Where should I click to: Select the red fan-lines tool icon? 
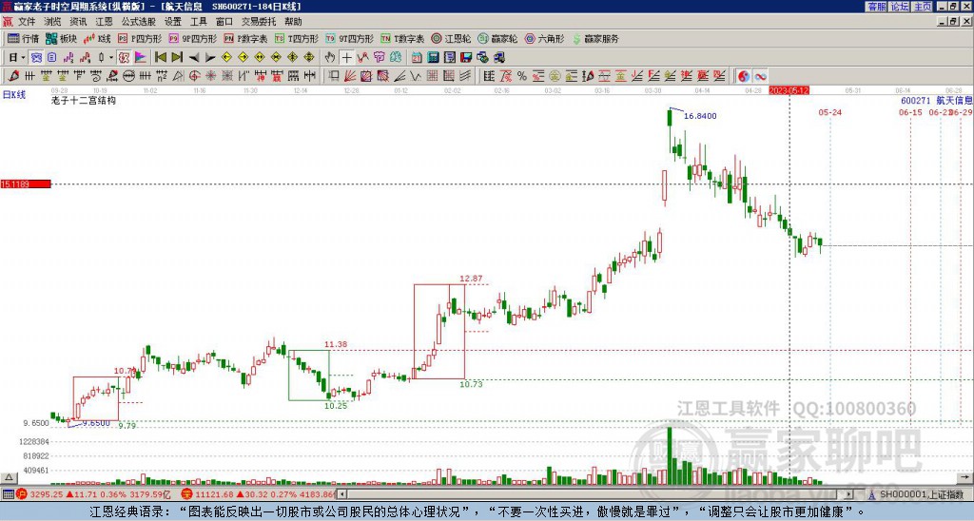pos(350,76)
